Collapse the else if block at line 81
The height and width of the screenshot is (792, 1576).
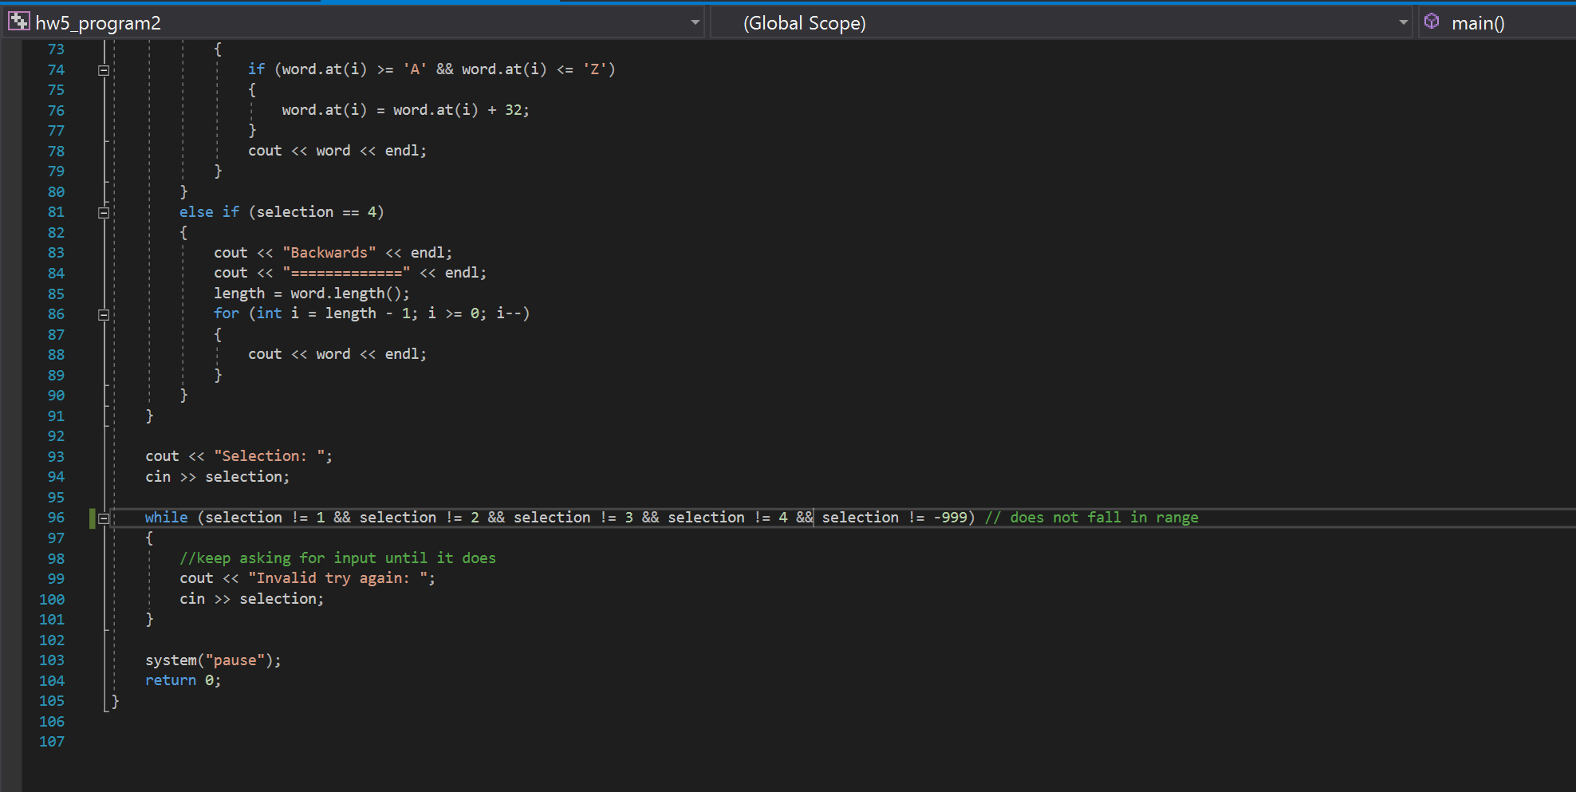(104, 212)
